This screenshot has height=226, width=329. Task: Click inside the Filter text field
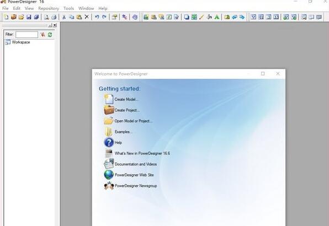coord(26,35)
